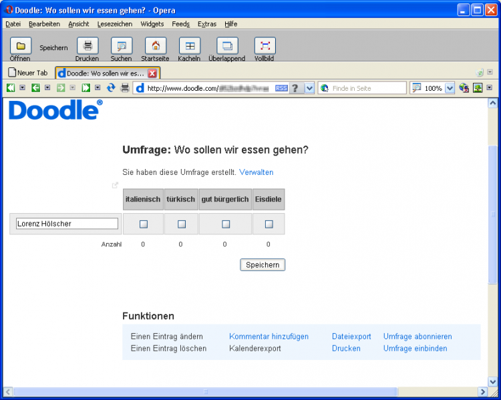Click the RSS feed badge in address bar
Screen dimensions: 501x400
click(x=281, y=88)
